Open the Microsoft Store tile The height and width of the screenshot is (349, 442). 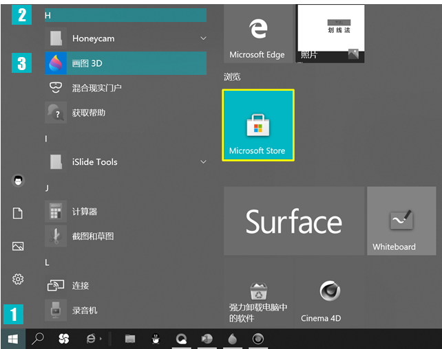coord(258,126)
